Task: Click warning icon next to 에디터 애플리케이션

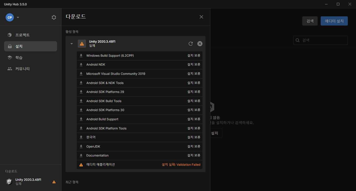Action: coord(81,165)
